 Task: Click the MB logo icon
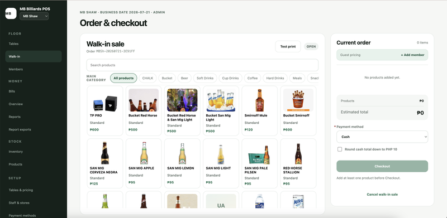[x=11, y=13]
